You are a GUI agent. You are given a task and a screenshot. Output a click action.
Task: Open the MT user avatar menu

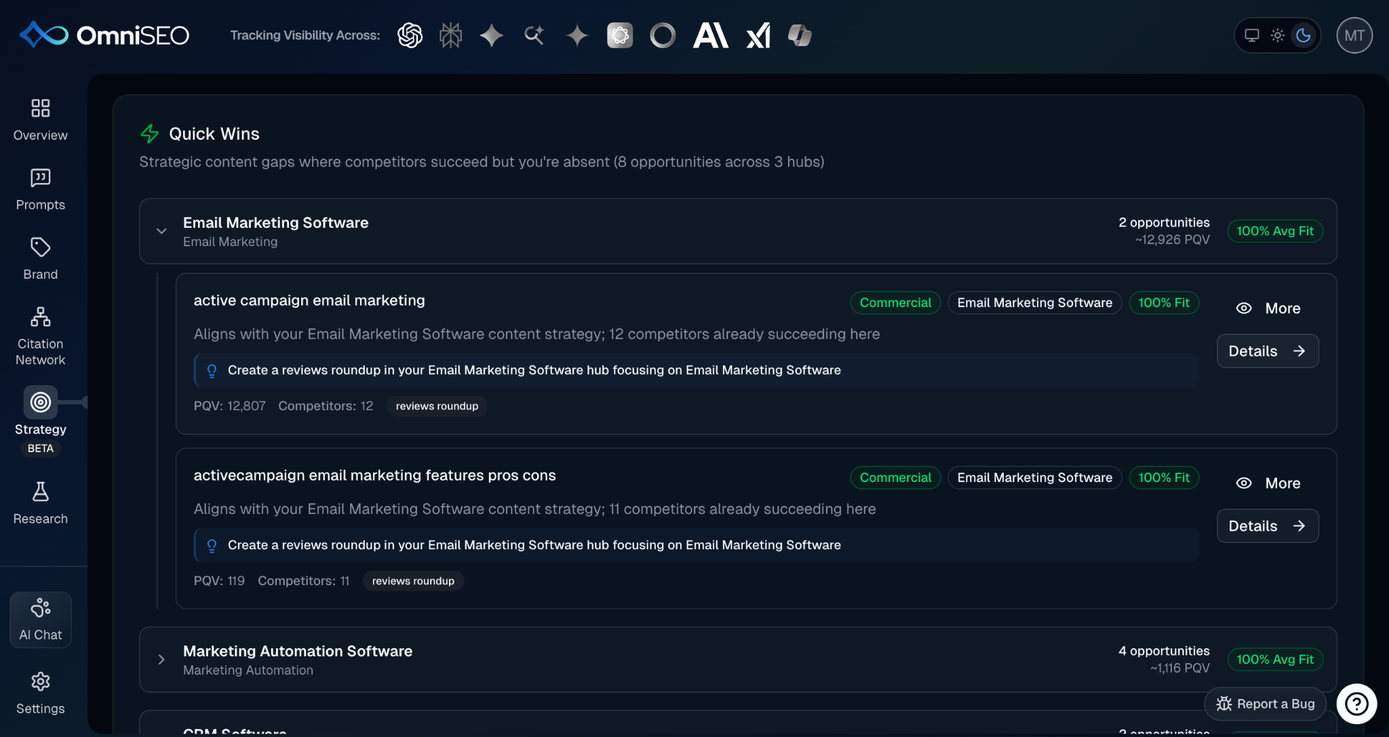[1354, 35]
